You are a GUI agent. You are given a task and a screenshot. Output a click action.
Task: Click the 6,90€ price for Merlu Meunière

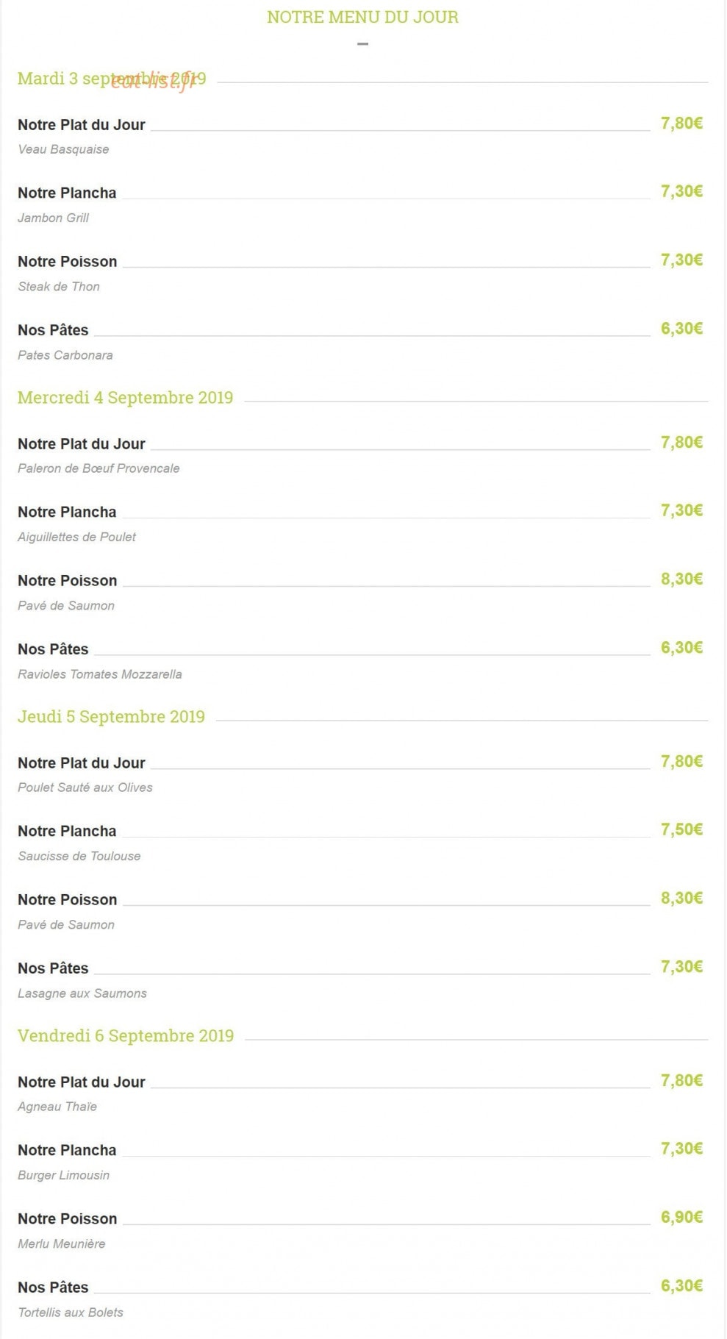coord(681,1218)
